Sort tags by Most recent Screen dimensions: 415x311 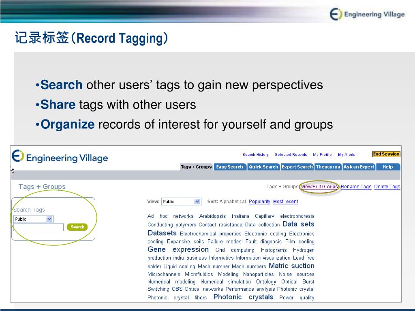pos(285,202)
